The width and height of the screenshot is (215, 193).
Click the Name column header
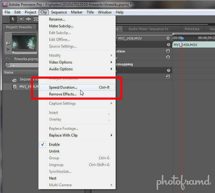(9, 72)
